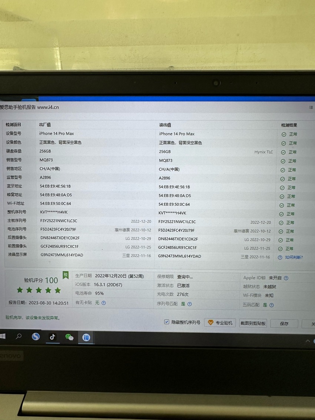Click the green check icon in 硬盘容量 row
Viewport: 315px width, 420px height.
[283, 152]
